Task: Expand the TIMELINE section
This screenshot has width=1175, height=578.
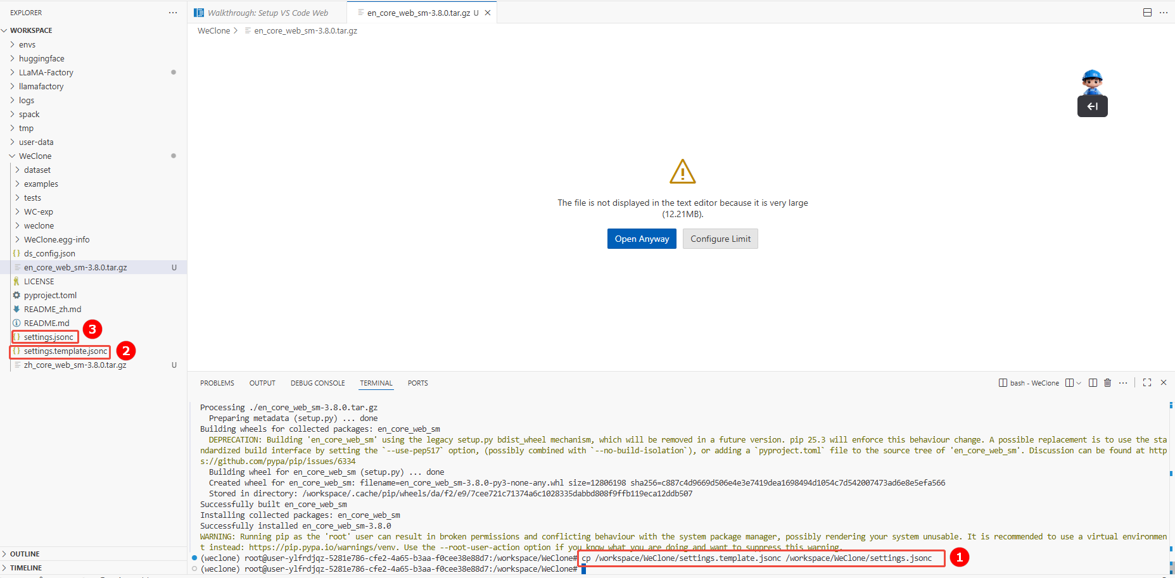Action: click(25, 568)
